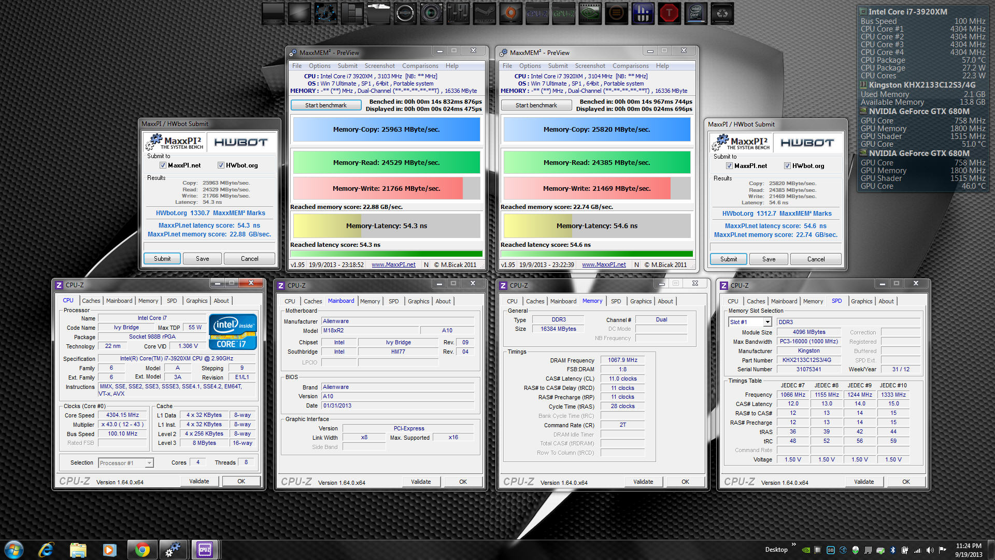
Task: Click the Sound Blaster SB tray icon
Action: coord(830,550)
